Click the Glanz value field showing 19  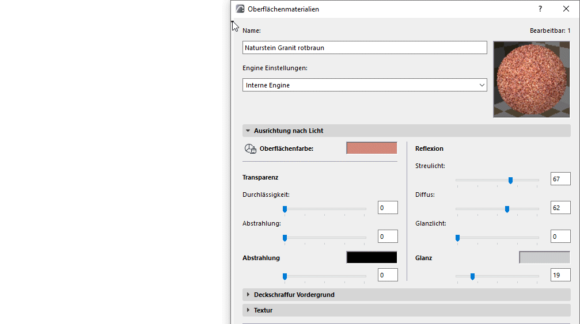pyautogui.click(x=560, y=275)
